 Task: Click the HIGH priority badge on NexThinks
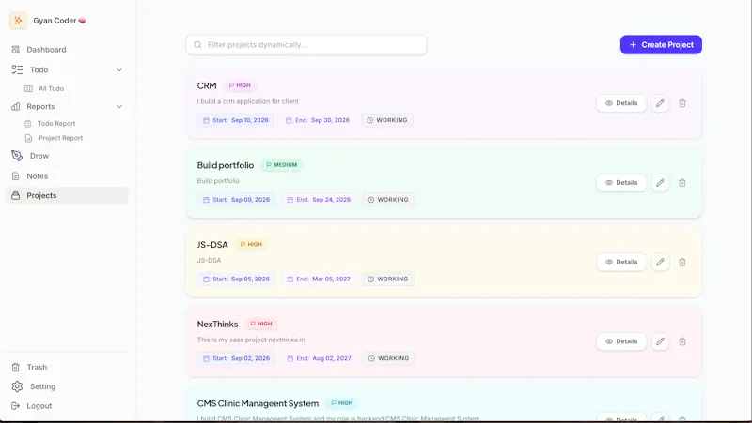point(261,324)
